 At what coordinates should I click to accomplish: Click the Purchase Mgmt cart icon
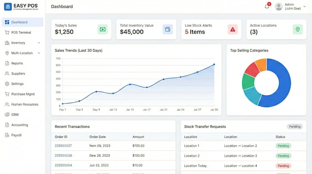7,94
